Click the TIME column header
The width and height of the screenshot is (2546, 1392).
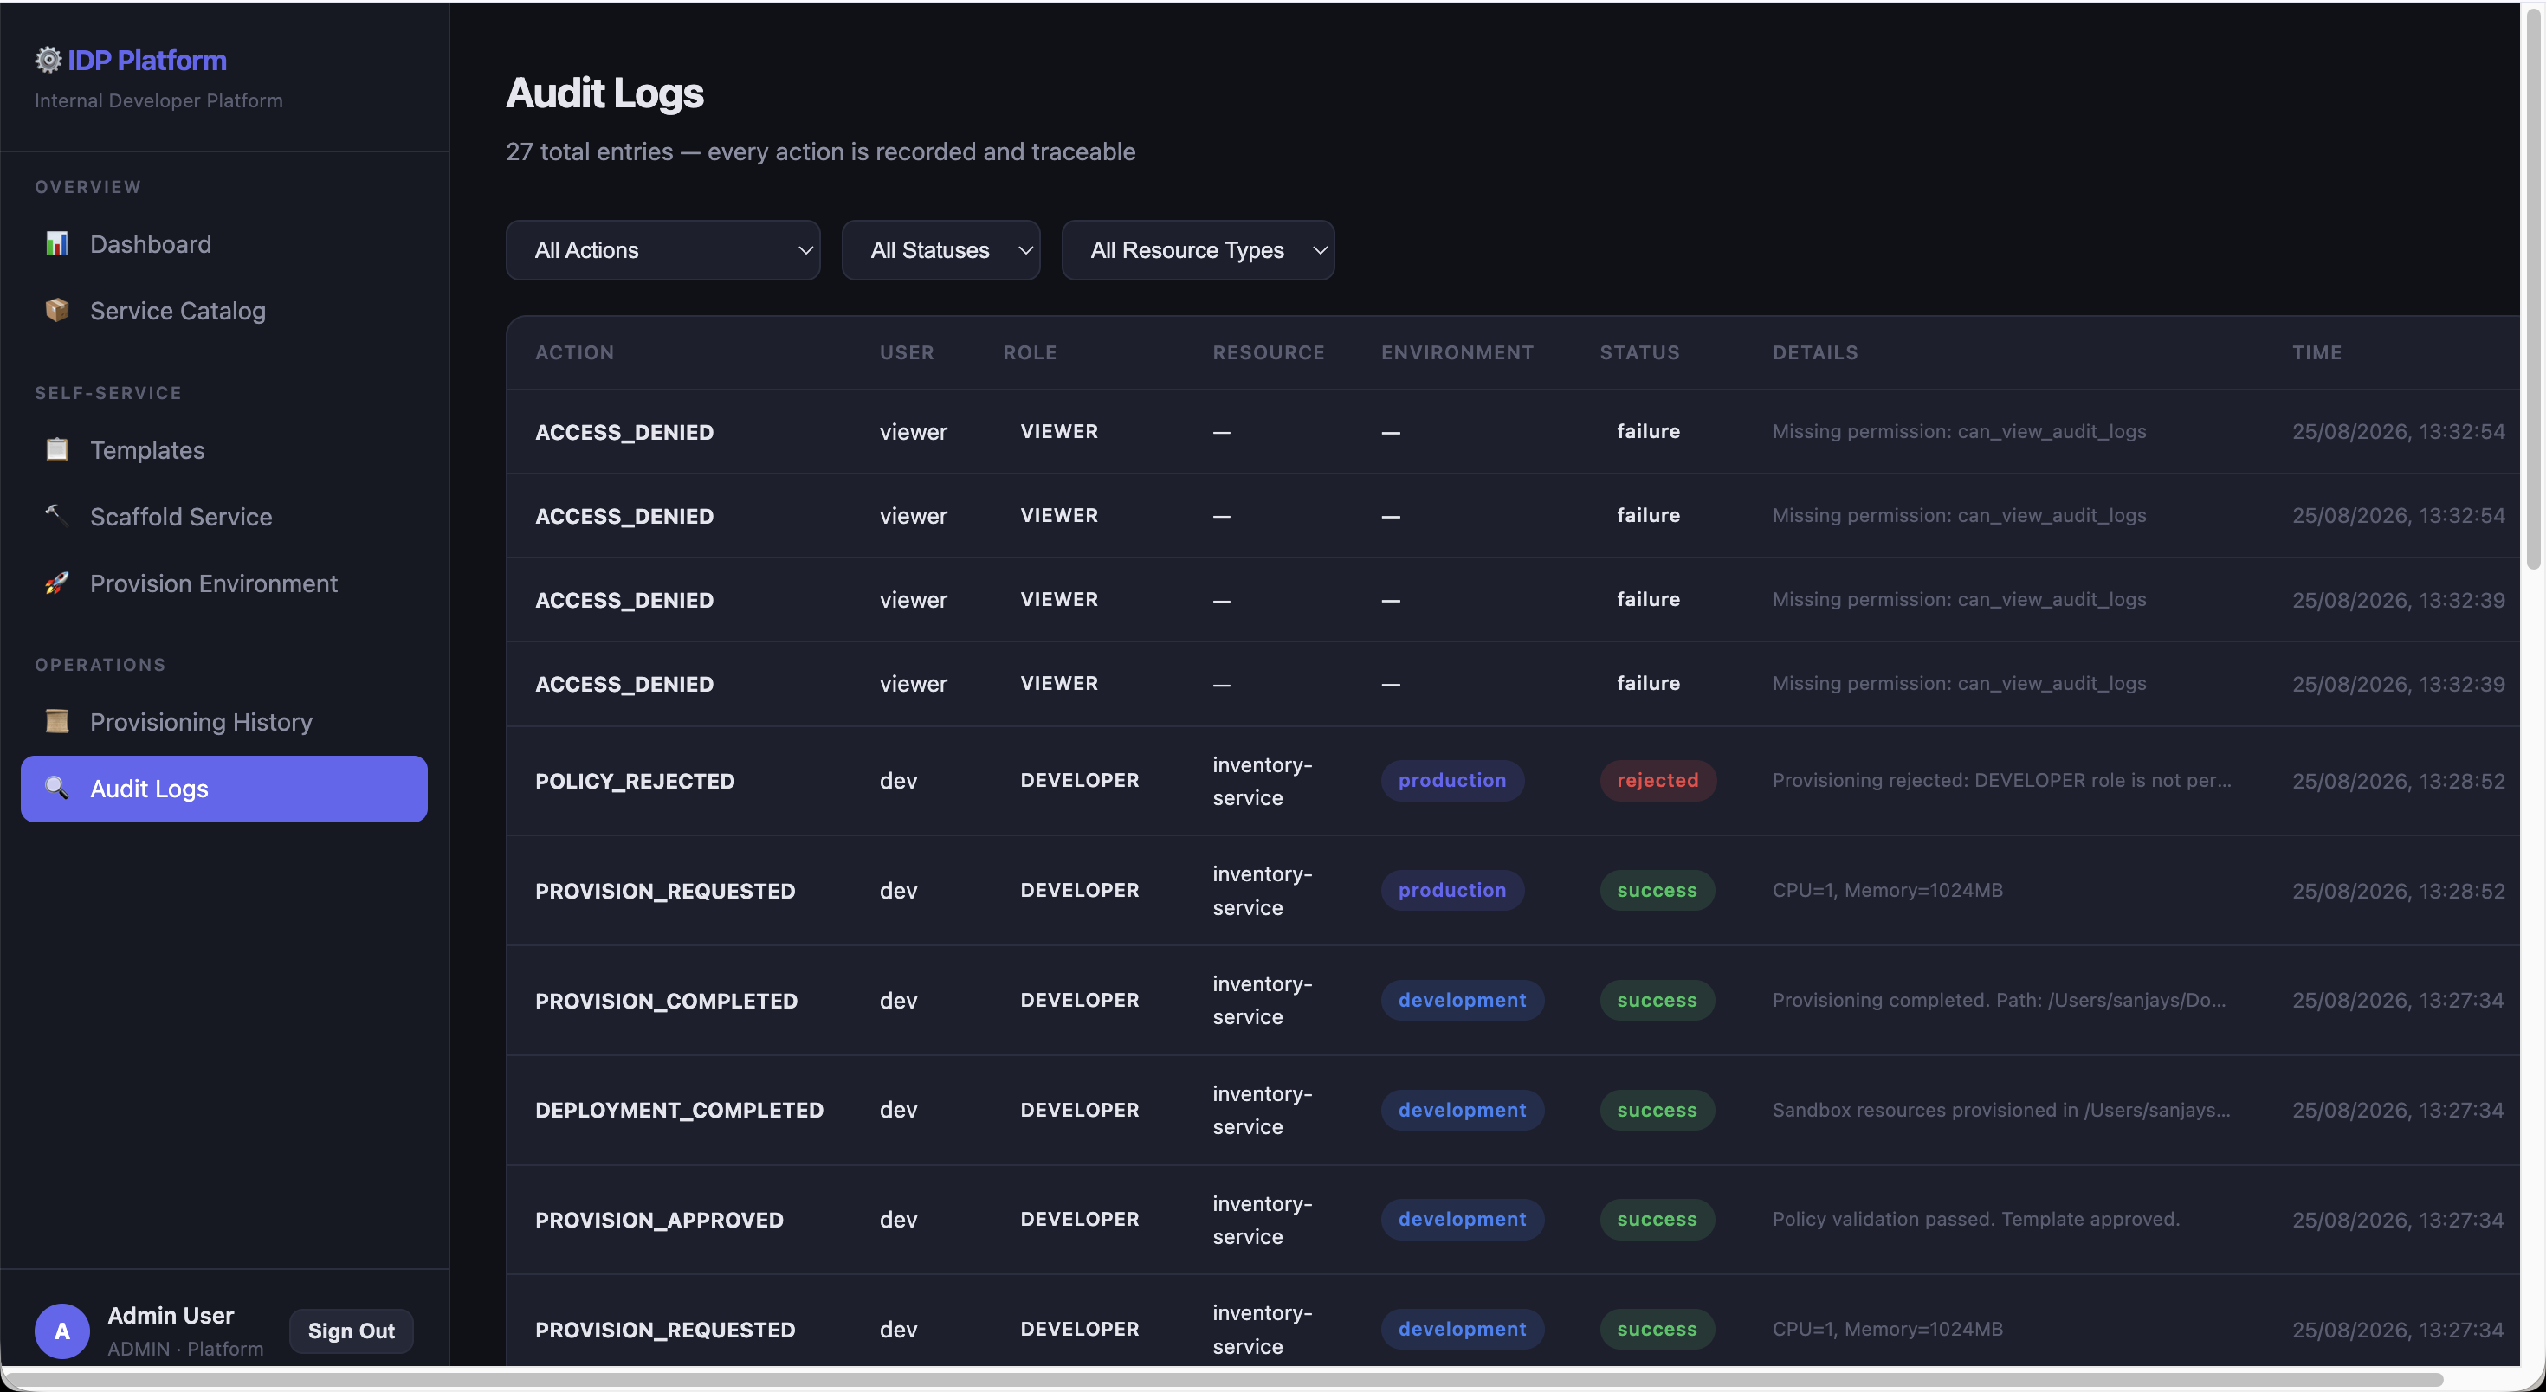click(x=2317, y=352)
